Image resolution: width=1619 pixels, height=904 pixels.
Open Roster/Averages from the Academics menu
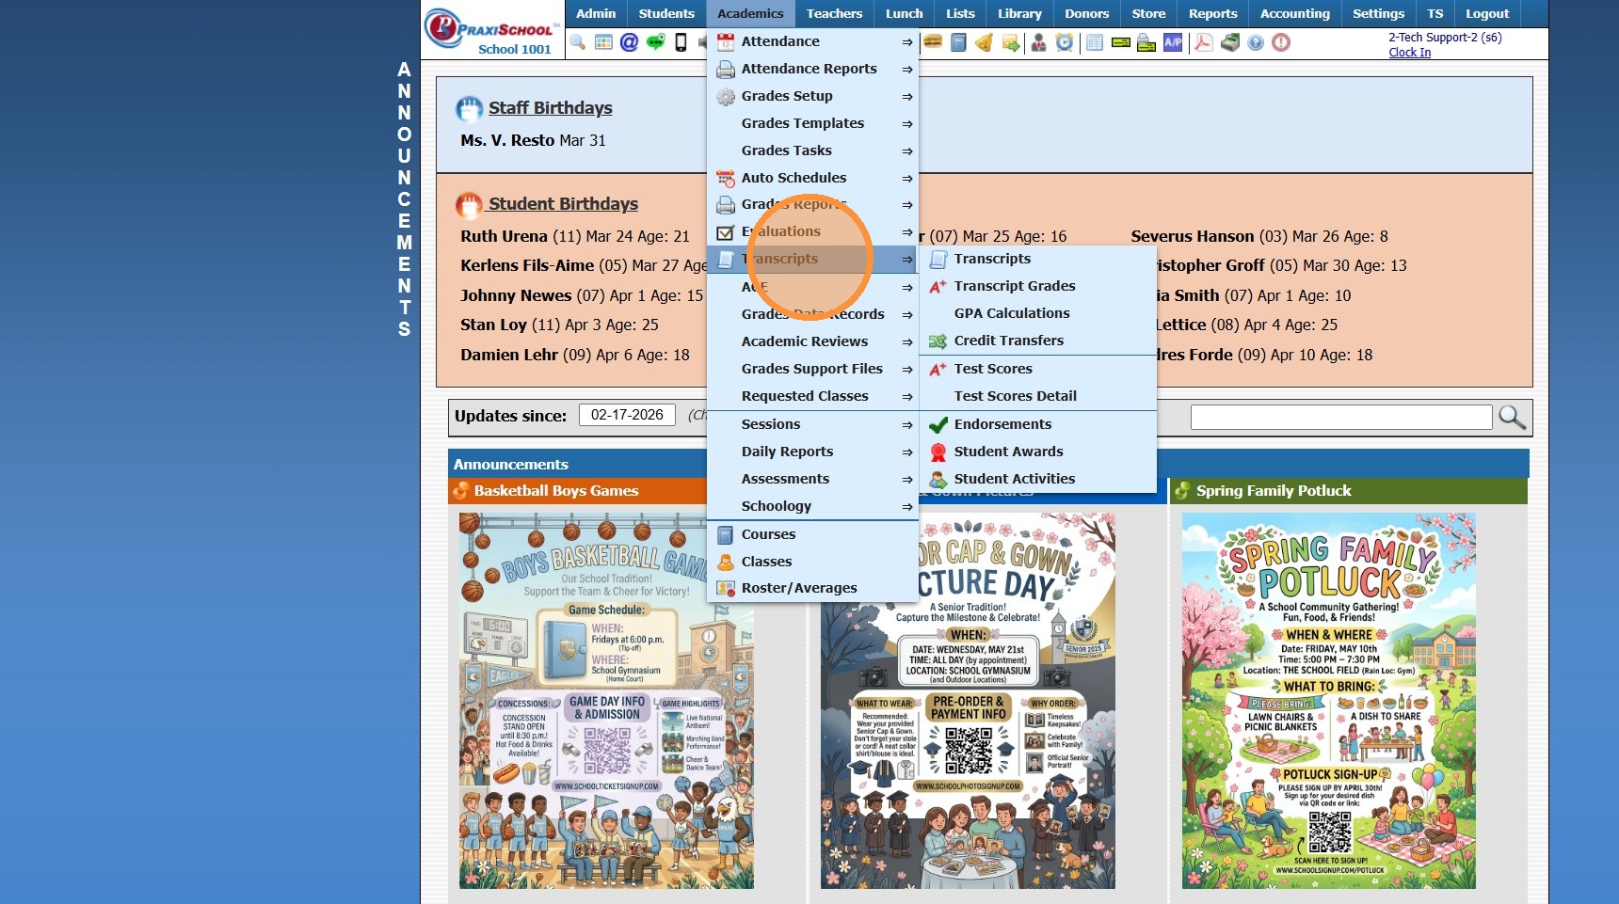(813, 588)
